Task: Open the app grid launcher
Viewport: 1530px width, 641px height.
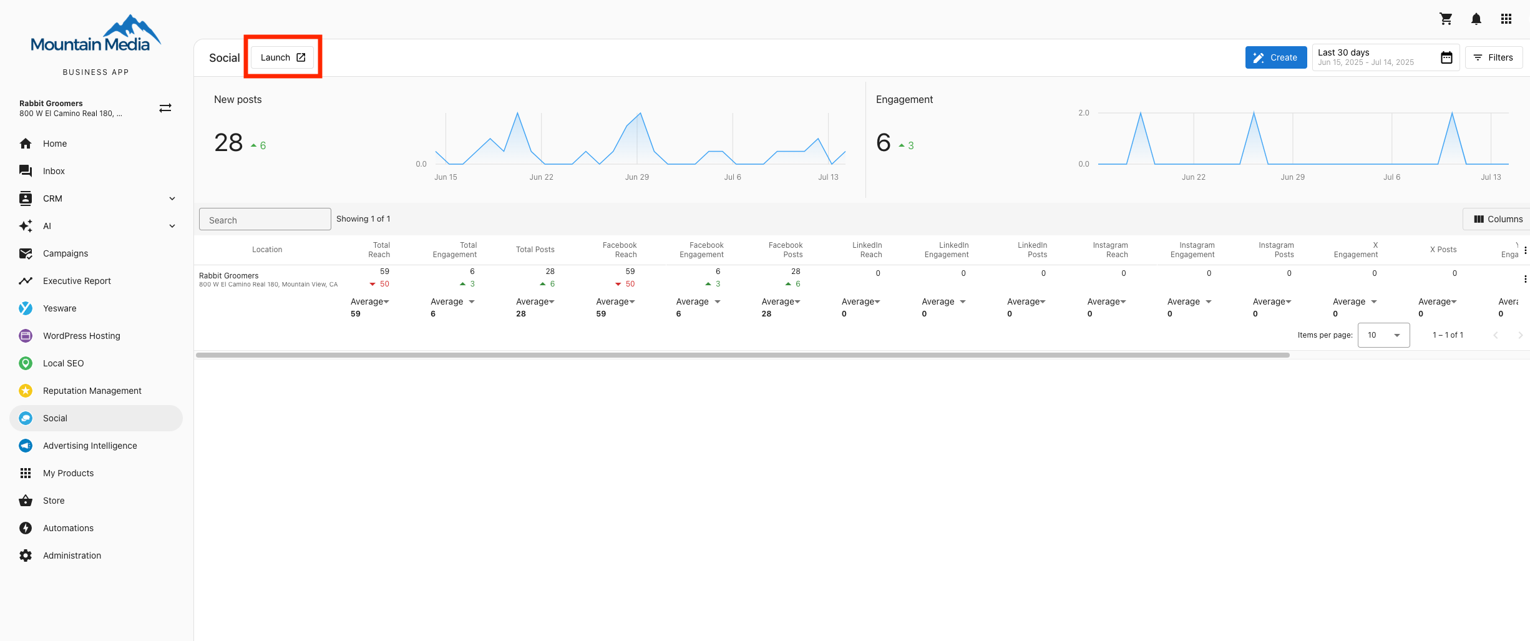Action: click(x=1506, y=19)
